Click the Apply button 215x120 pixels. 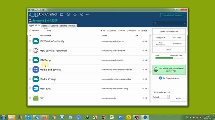pyautogui.click(x=178, y=98)
